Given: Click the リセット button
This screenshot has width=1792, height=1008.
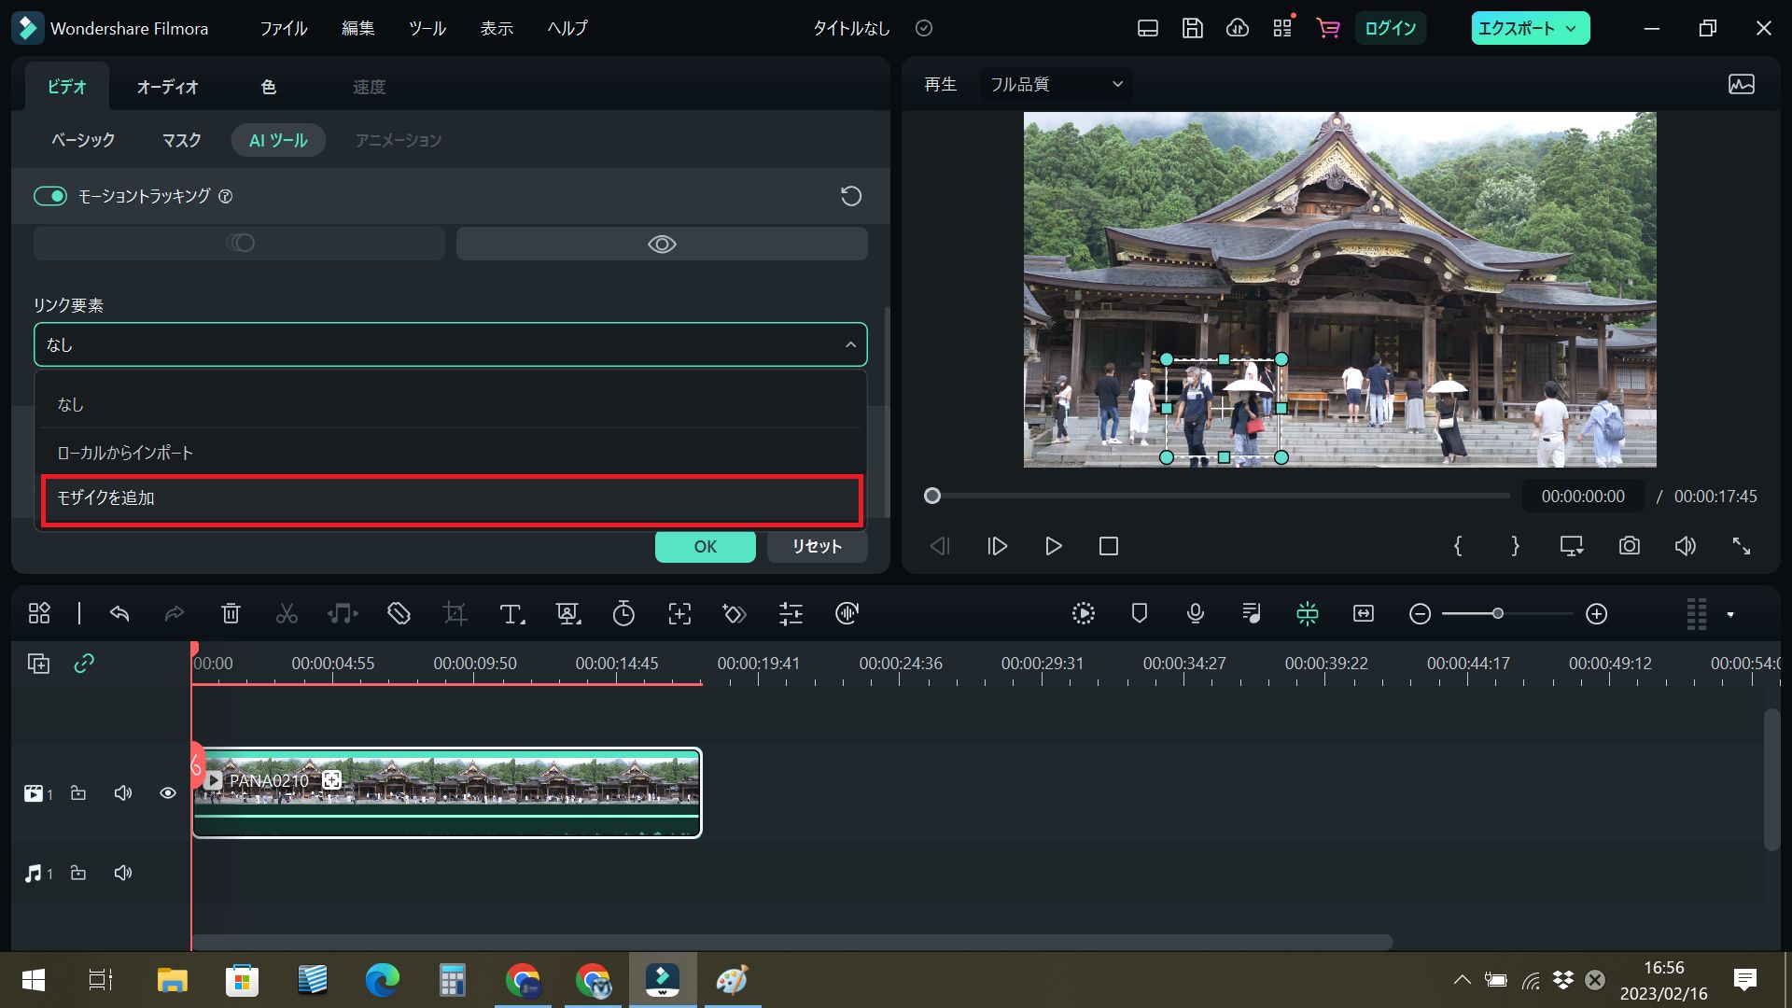Looking at the screenshot, I should pyautogui.click(x=817, y=546).
